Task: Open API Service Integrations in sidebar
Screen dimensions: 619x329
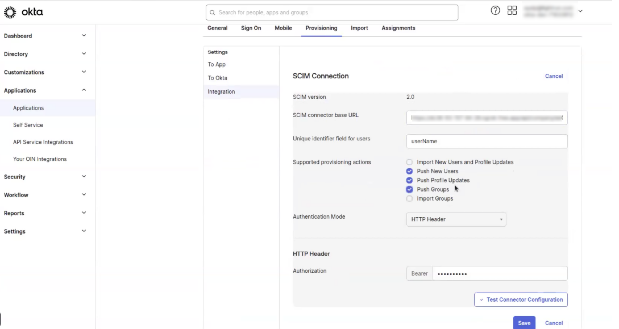Action: [43, 142]
